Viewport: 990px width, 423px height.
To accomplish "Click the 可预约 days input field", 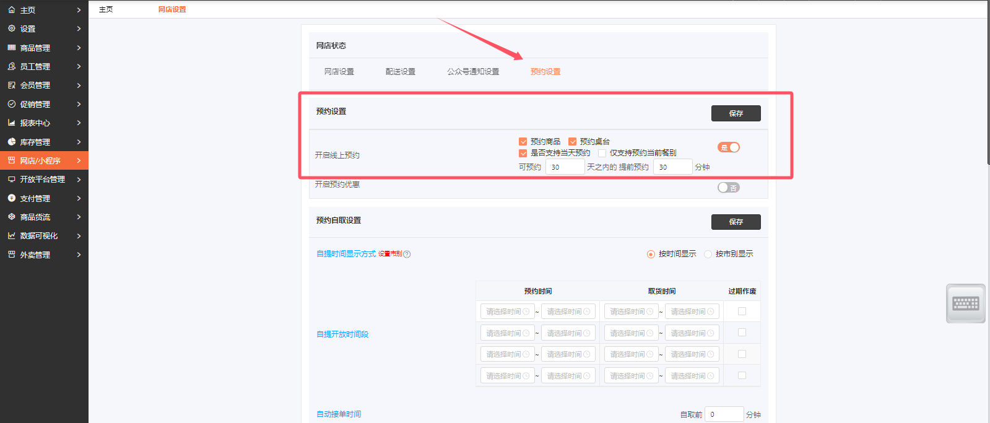I will [564, 167].
